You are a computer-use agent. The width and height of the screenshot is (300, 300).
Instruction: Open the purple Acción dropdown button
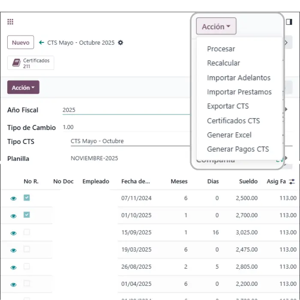tap(23, 87)
